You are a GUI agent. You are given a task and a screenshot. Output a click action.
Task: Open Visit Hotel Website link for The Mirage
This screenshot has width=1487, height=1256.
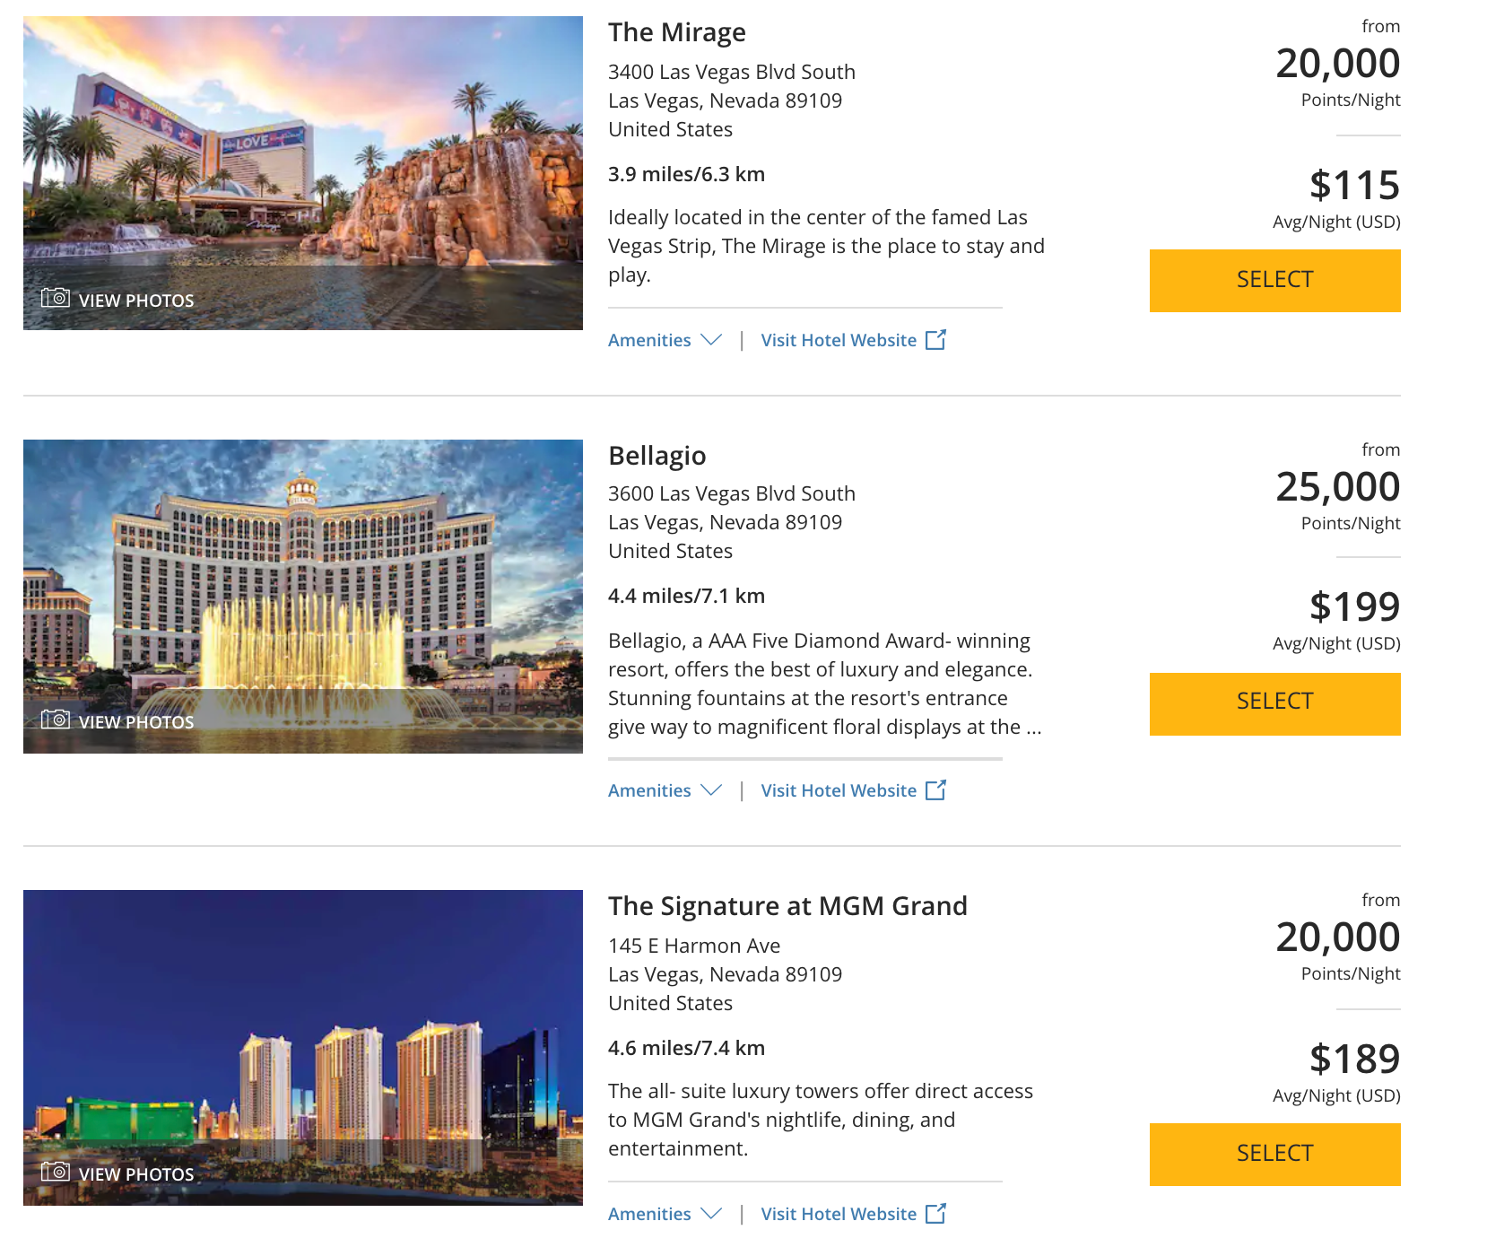click(839, 341)
